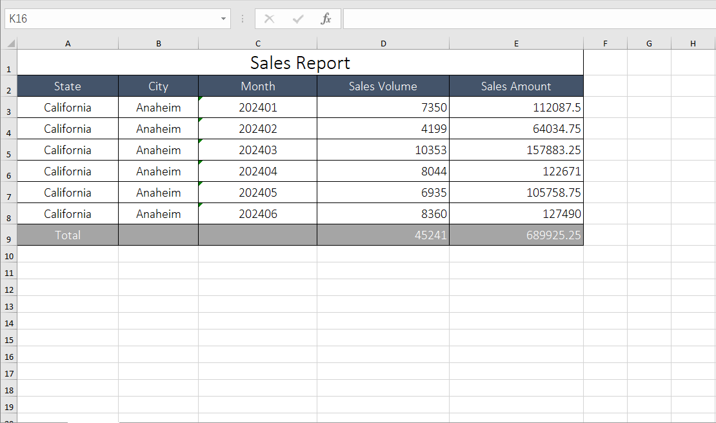Click the Name Box showing K16
The height and width of the screenshot is (423, 716).
(x=110, y=19)
